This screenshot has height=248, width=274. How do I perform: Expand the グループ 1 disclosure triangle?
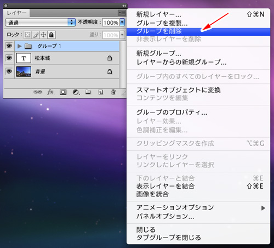point(19,46)
